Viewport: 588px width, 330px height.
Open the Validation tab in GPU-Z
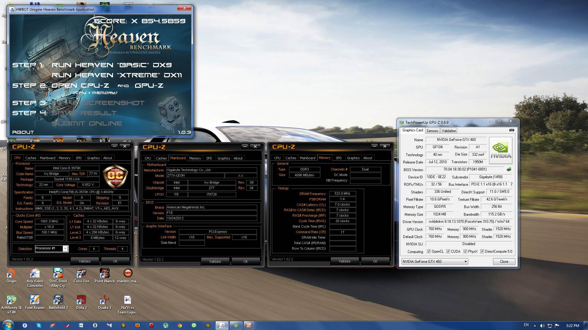[x=449, y=131]
